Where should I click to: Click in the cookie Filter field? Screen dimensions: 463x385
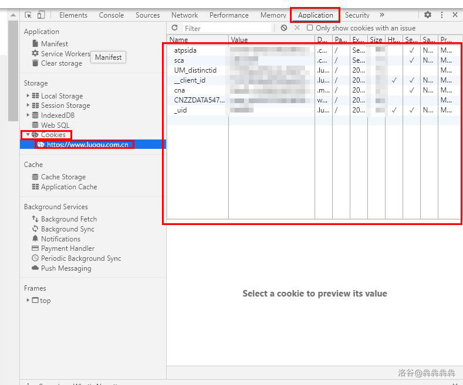[226, 28]
